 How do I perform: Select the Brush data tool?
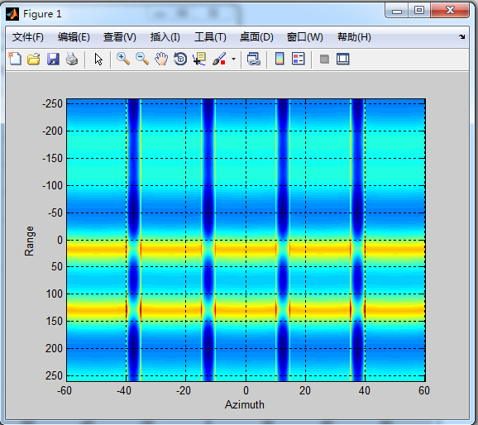(x=219, y=59)
